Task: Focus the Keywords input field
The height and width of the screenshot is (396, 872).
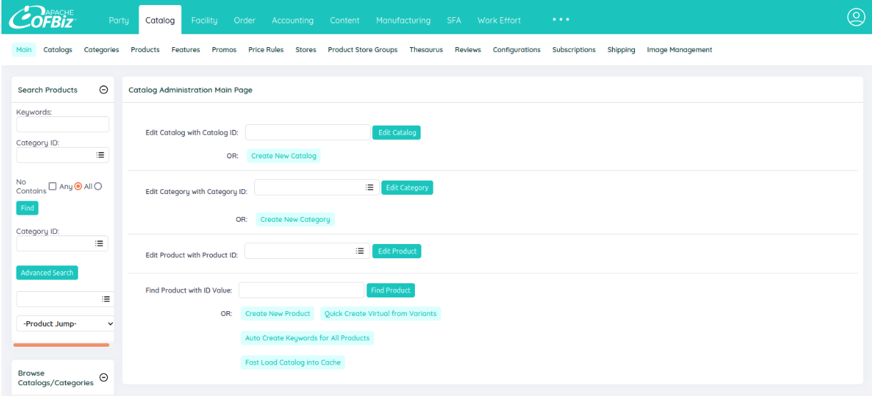Action: pyautogui.click(x=63, y=124)
